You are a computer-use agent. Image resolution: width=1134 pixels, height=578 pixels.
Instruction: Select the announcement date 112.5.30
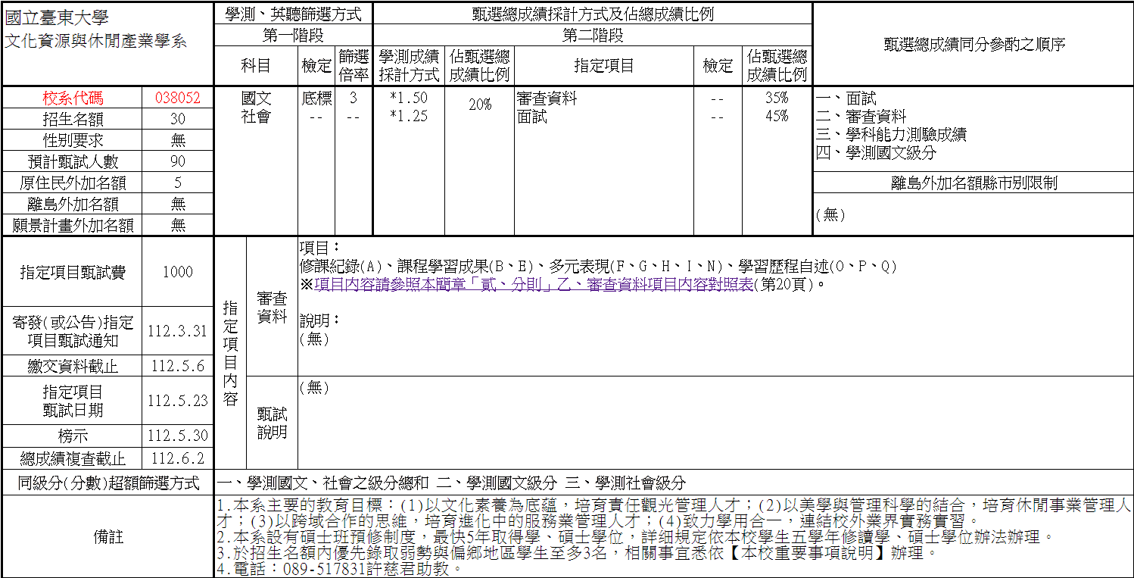tap(178, 436)
